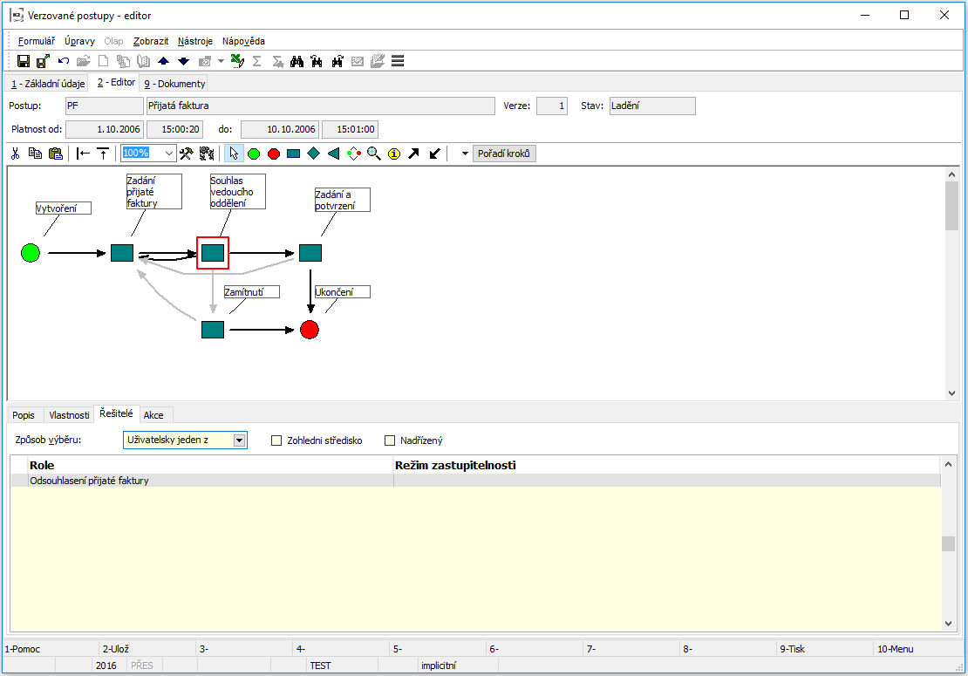Image resolution: width=968 pixels, height=676 pixels.
Task: Enable the Zohledni středisko checkbox
Action: (277, 440)
